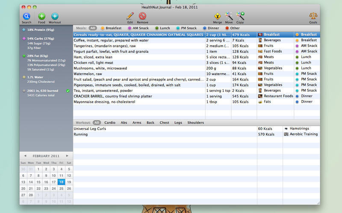Click 54% Carbs (276g) summary
This screenshot has height=213, width=342.
(41, 38)
